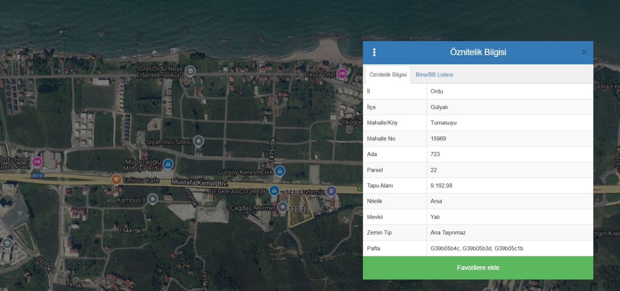
Task: Close the Öznitelik Bilgisi popup
Action: pyautogui.click(x=584, y=52)
